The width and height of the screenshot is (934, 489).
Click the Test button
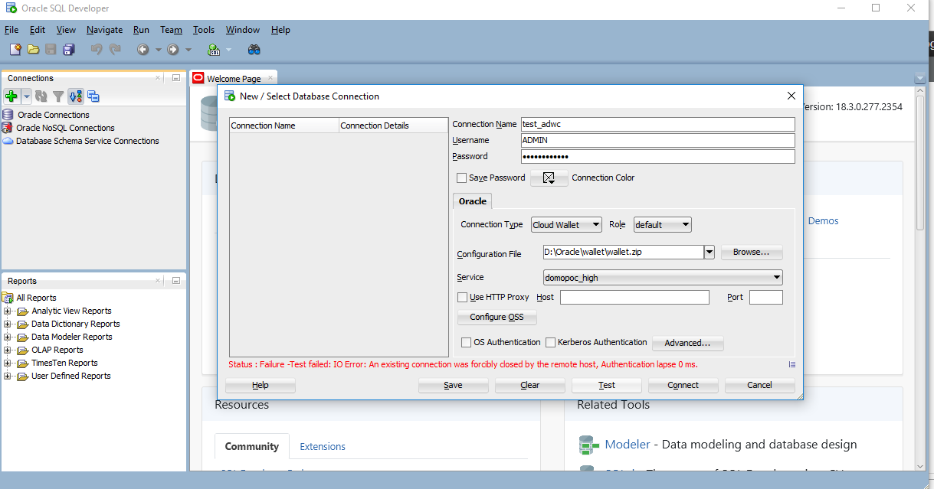pos(607,385)
